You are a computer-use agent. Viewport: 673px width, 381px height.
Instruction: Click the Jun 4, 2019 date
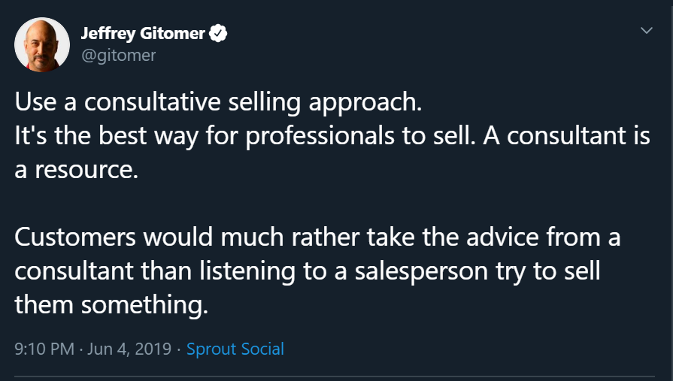pos(129,349)
